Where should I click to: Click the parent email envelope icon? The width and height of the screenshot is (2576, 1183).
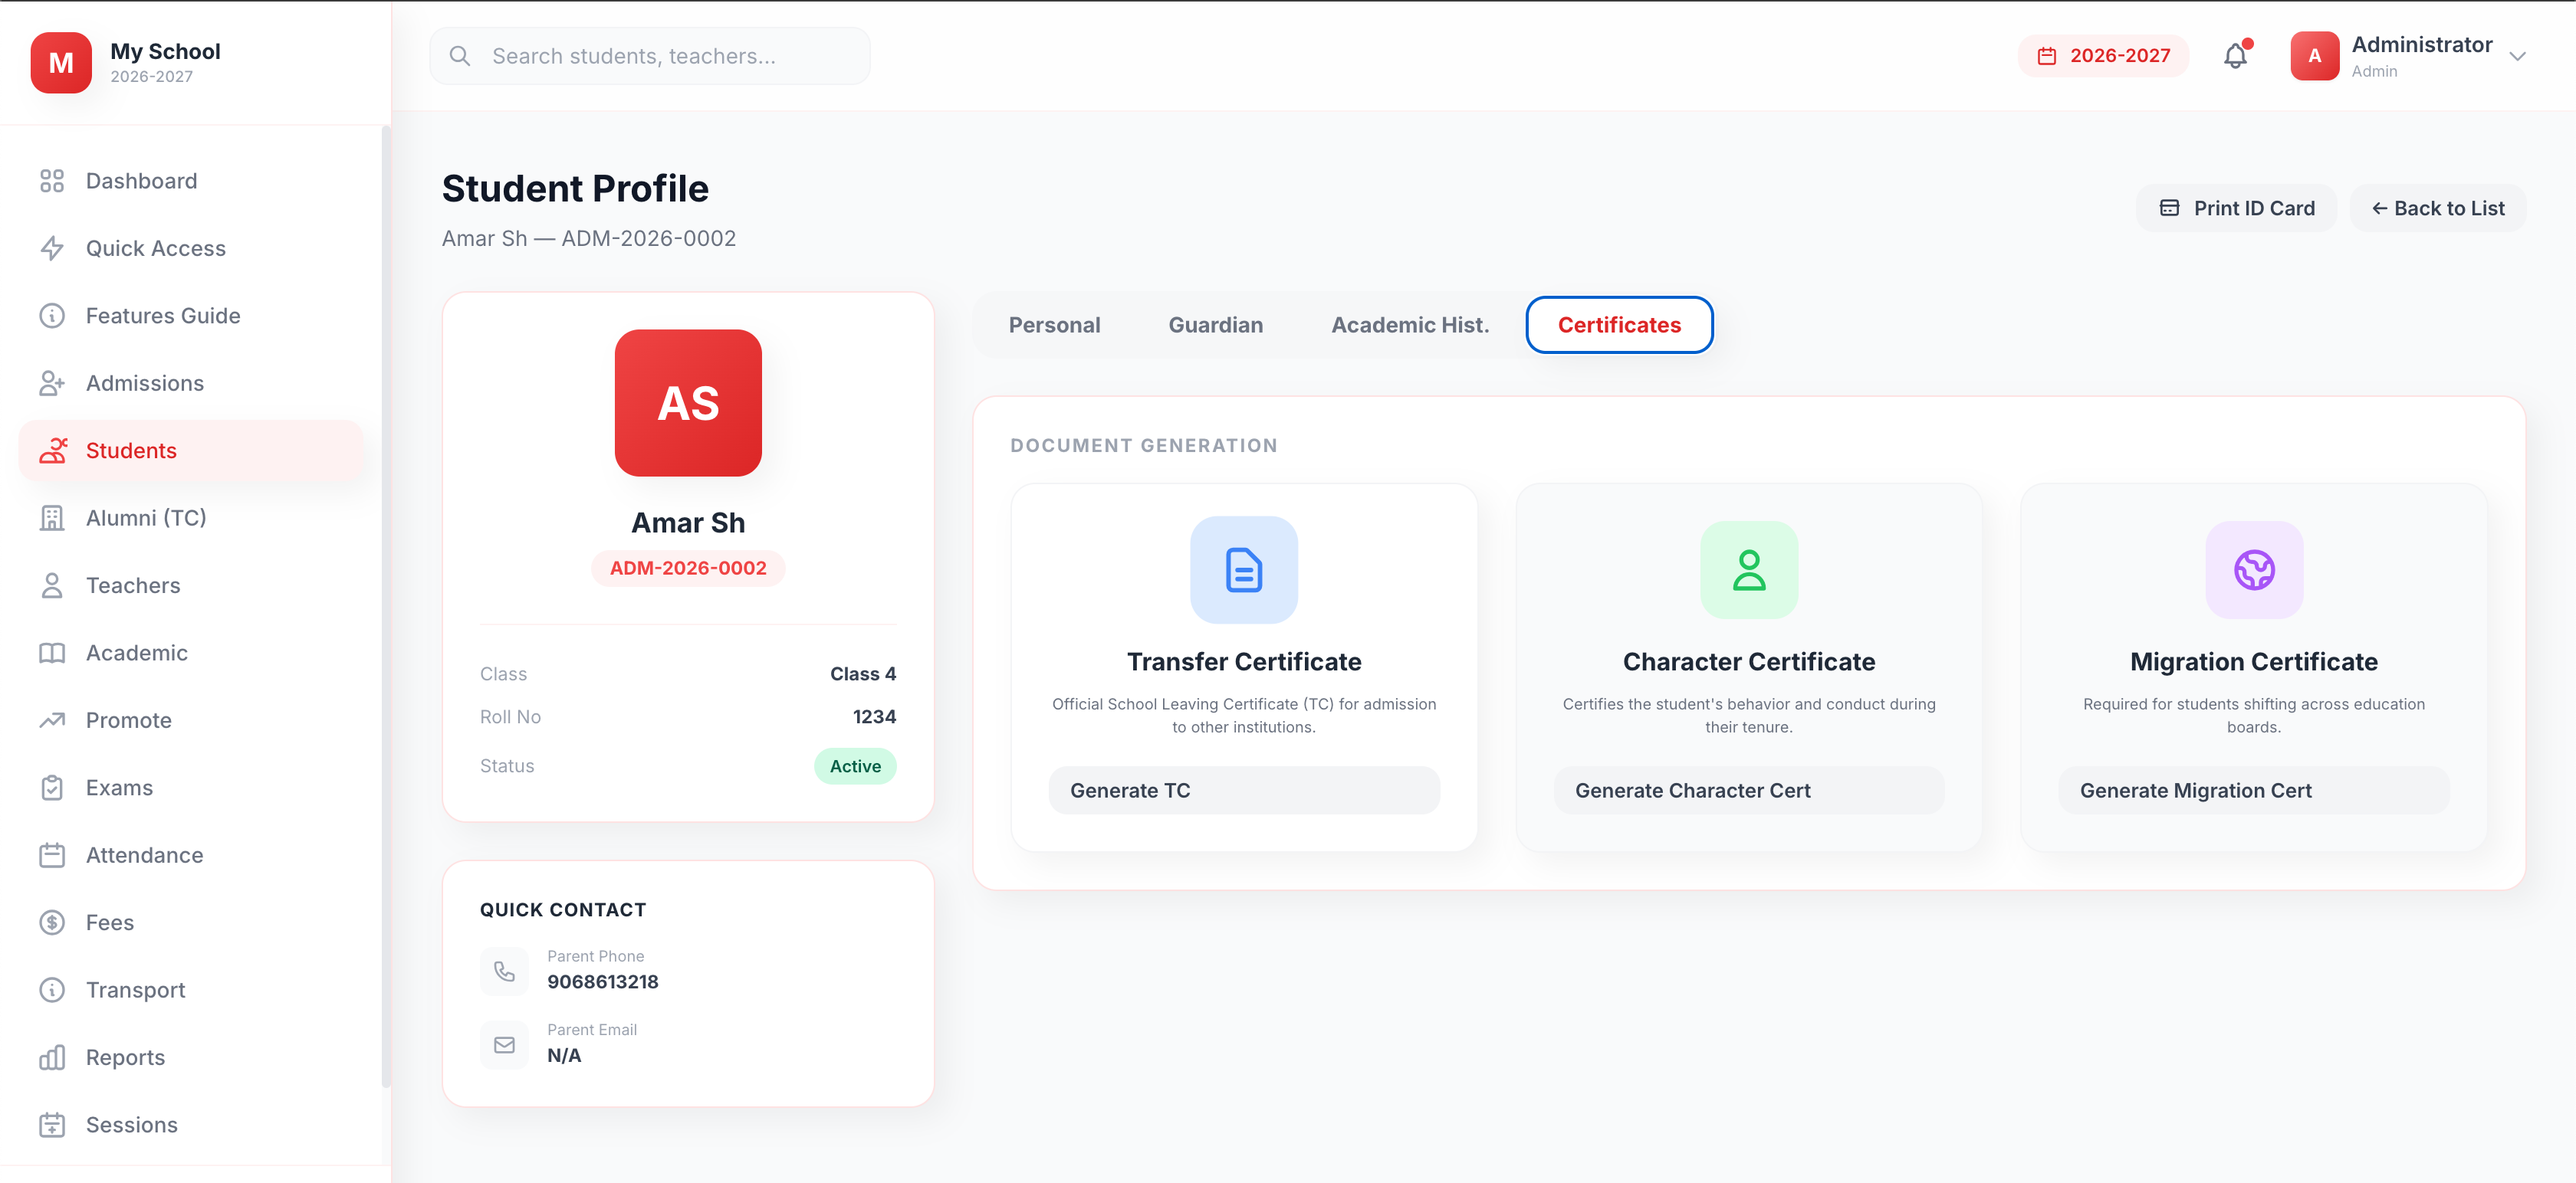tap(504, 1044)
